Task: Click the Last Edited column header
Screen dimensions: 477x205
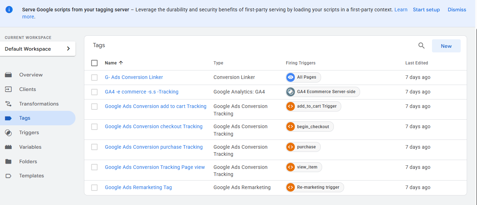Action: point(417,63)
